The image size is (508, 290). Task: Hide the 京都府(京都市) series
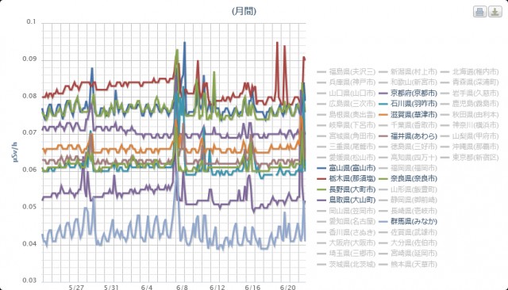[408, 93]
